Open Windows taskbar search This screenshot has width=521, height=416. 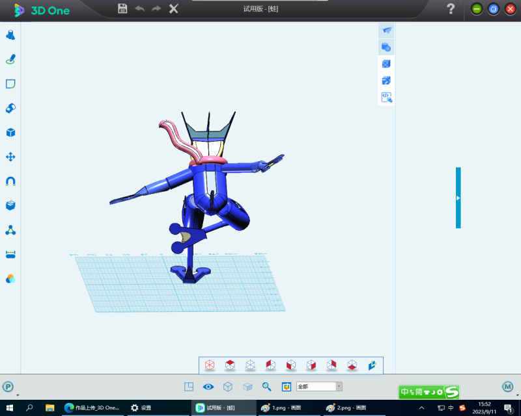(x=29, y=408)
